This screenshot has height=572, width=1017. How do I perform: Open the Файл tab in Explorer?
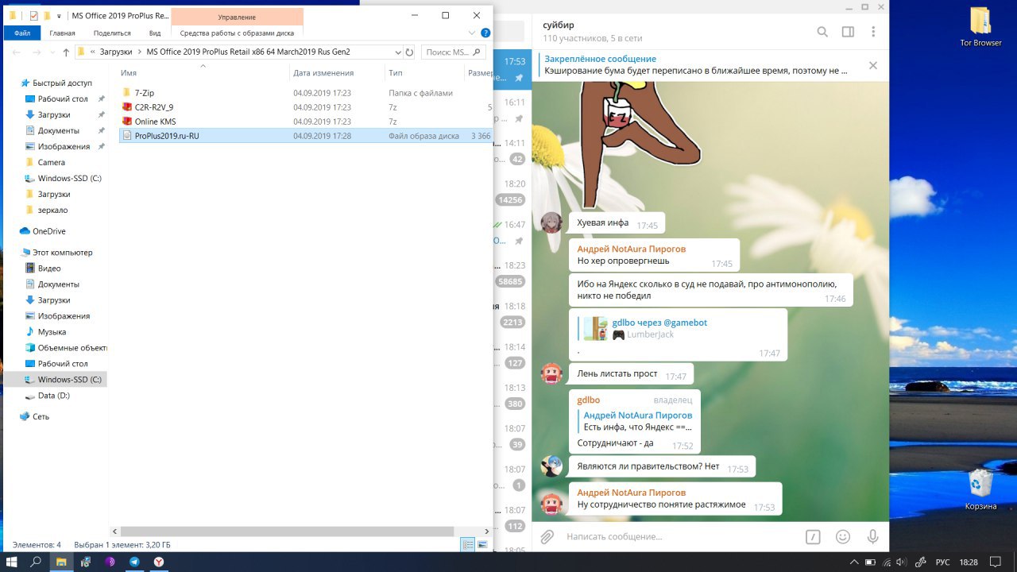click(x=21, y=33)
